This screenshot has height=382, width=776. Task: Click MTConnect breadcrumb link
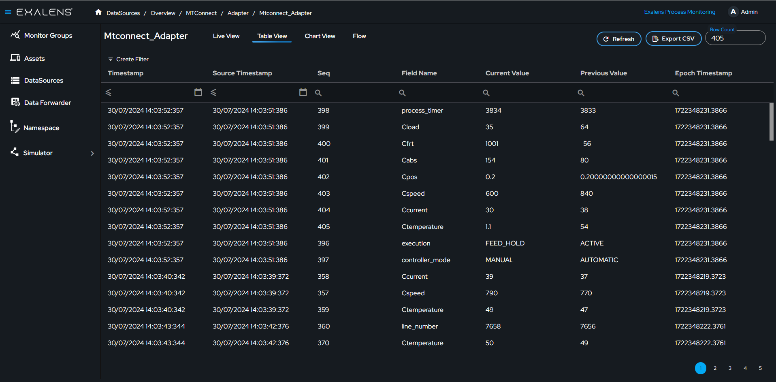pos(201,13)
